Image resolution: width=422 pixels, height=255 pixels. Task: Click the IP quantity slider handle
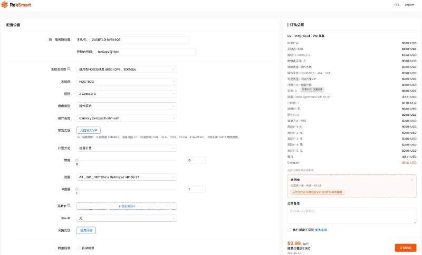[x=76, y=190]
